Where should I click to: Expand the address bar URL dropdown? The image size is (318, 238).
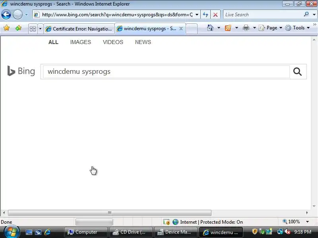(197, 15)
